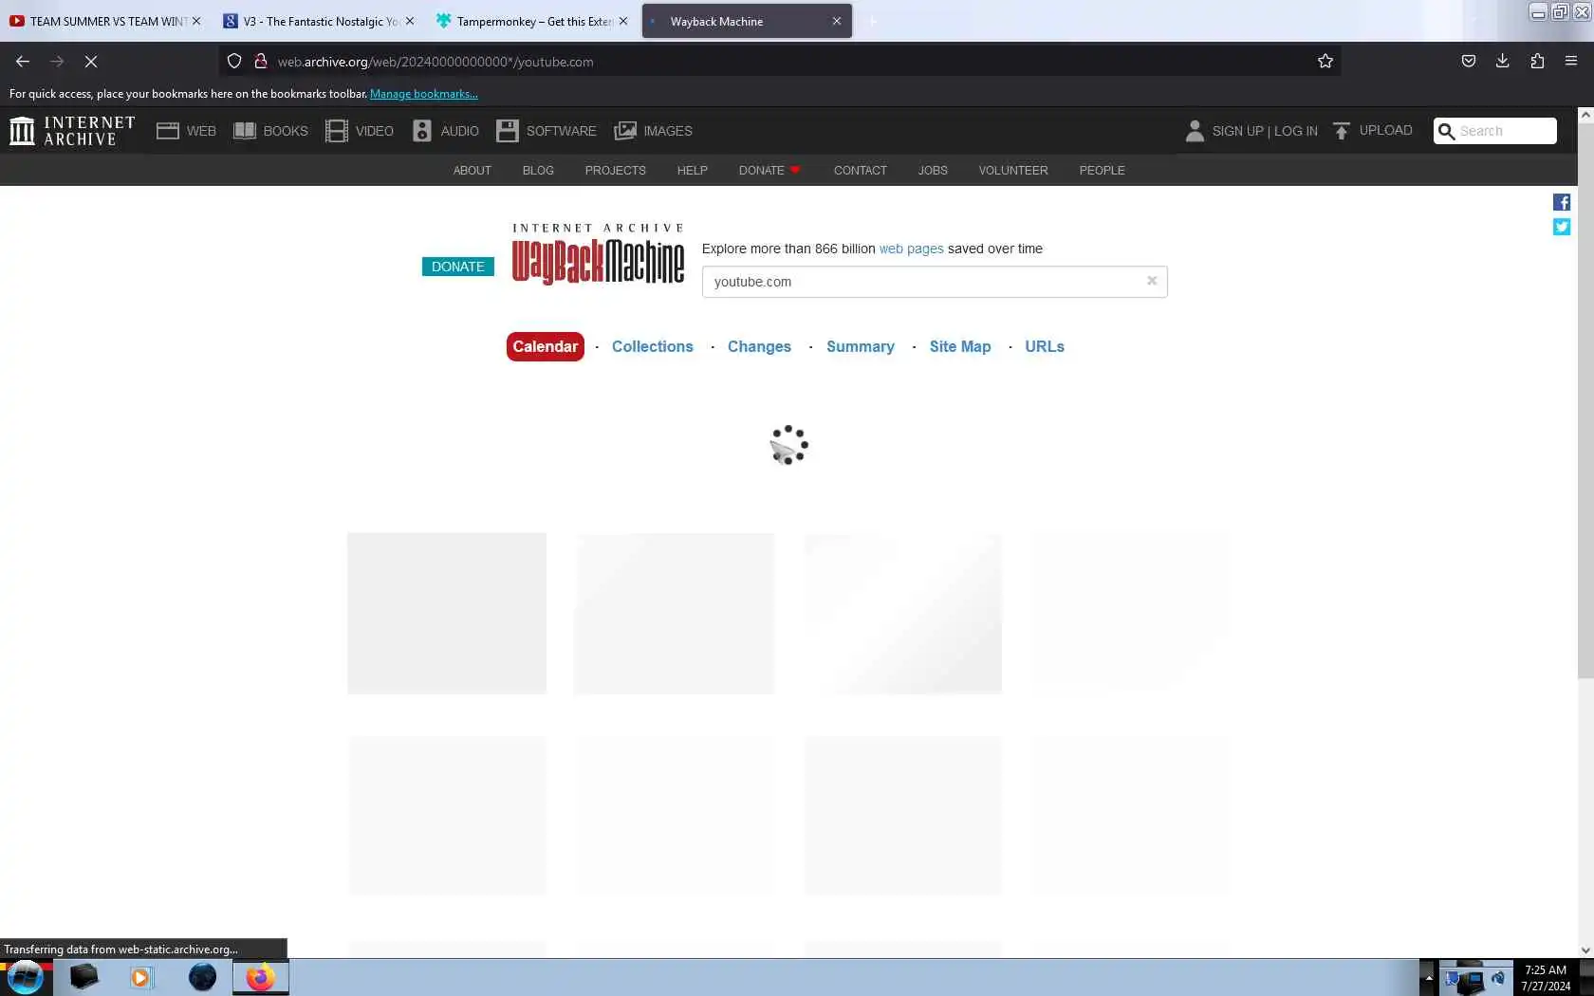Click the taskbar clock showing 7:25 AM
1594x996 pixels.
[x=1546, y=978]
